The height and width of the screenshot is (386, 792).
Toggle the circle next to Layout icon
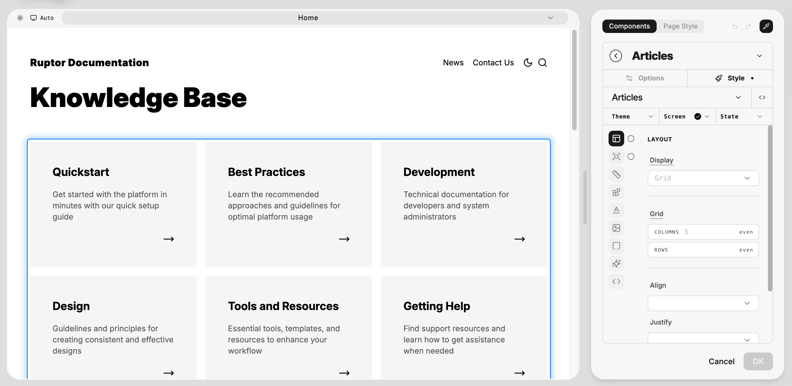click(631, 139)
